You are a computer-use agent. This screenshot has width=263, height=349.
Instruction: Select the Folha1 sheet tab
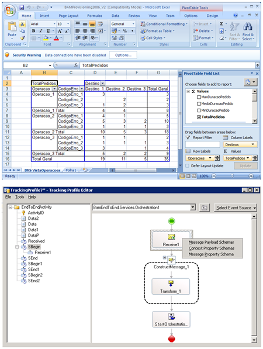click(71, 170)
